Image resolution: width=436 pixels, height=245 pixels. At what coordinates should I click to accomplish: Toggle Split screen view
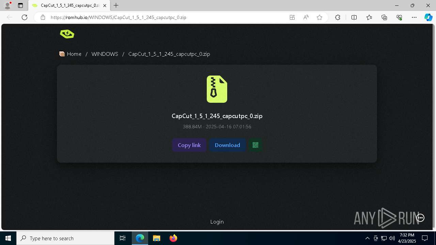pyautogui.click(x=354, y=17)
